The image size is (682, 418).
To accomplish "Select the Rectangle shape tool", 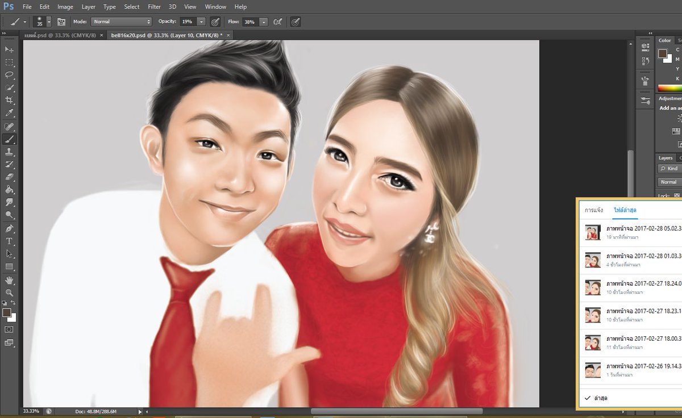I will 9,266.
